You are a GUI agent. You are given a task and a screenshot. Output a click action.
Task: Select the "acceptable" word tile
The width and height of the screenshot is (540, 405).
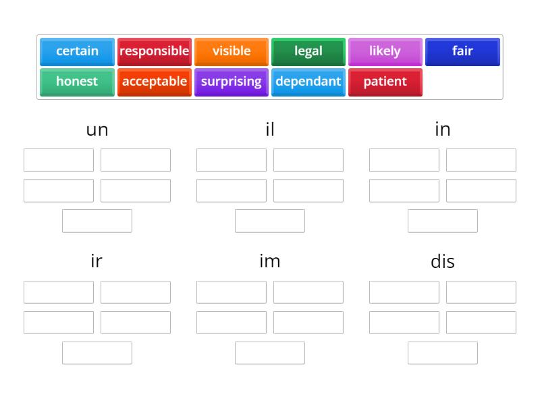[154, 82]
